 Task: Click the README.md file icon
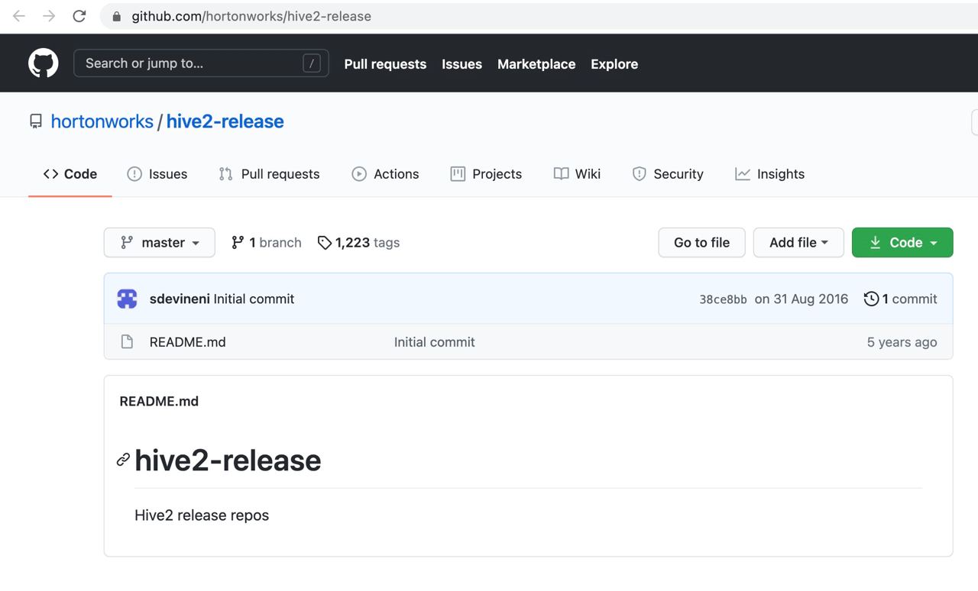pyautogui.click(x=128, y=342)
